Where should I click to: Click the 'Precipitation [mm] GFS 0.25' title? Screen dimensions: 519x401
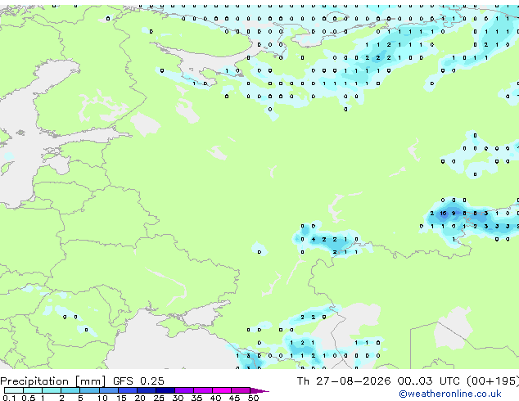(82, 381)
